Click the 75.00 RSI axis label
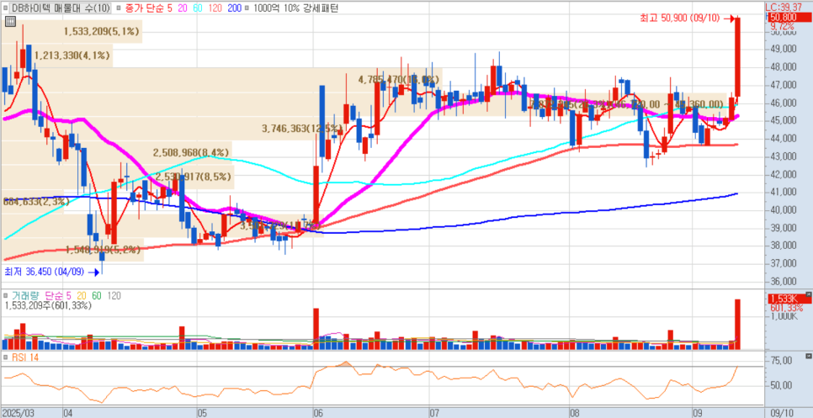The width and height of the screenshot is (813, 418). pyautogui.click(x=781, y=361)
